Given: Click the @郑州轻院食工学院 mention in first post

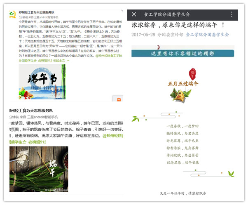Looking at the screenshot, I should 109,55.
